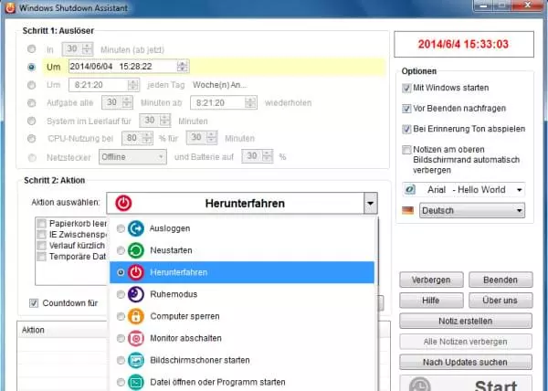Toggle the 'Countdown für' checkbox
This screenshot has height=391, width=548.
[x=34, y=303]
